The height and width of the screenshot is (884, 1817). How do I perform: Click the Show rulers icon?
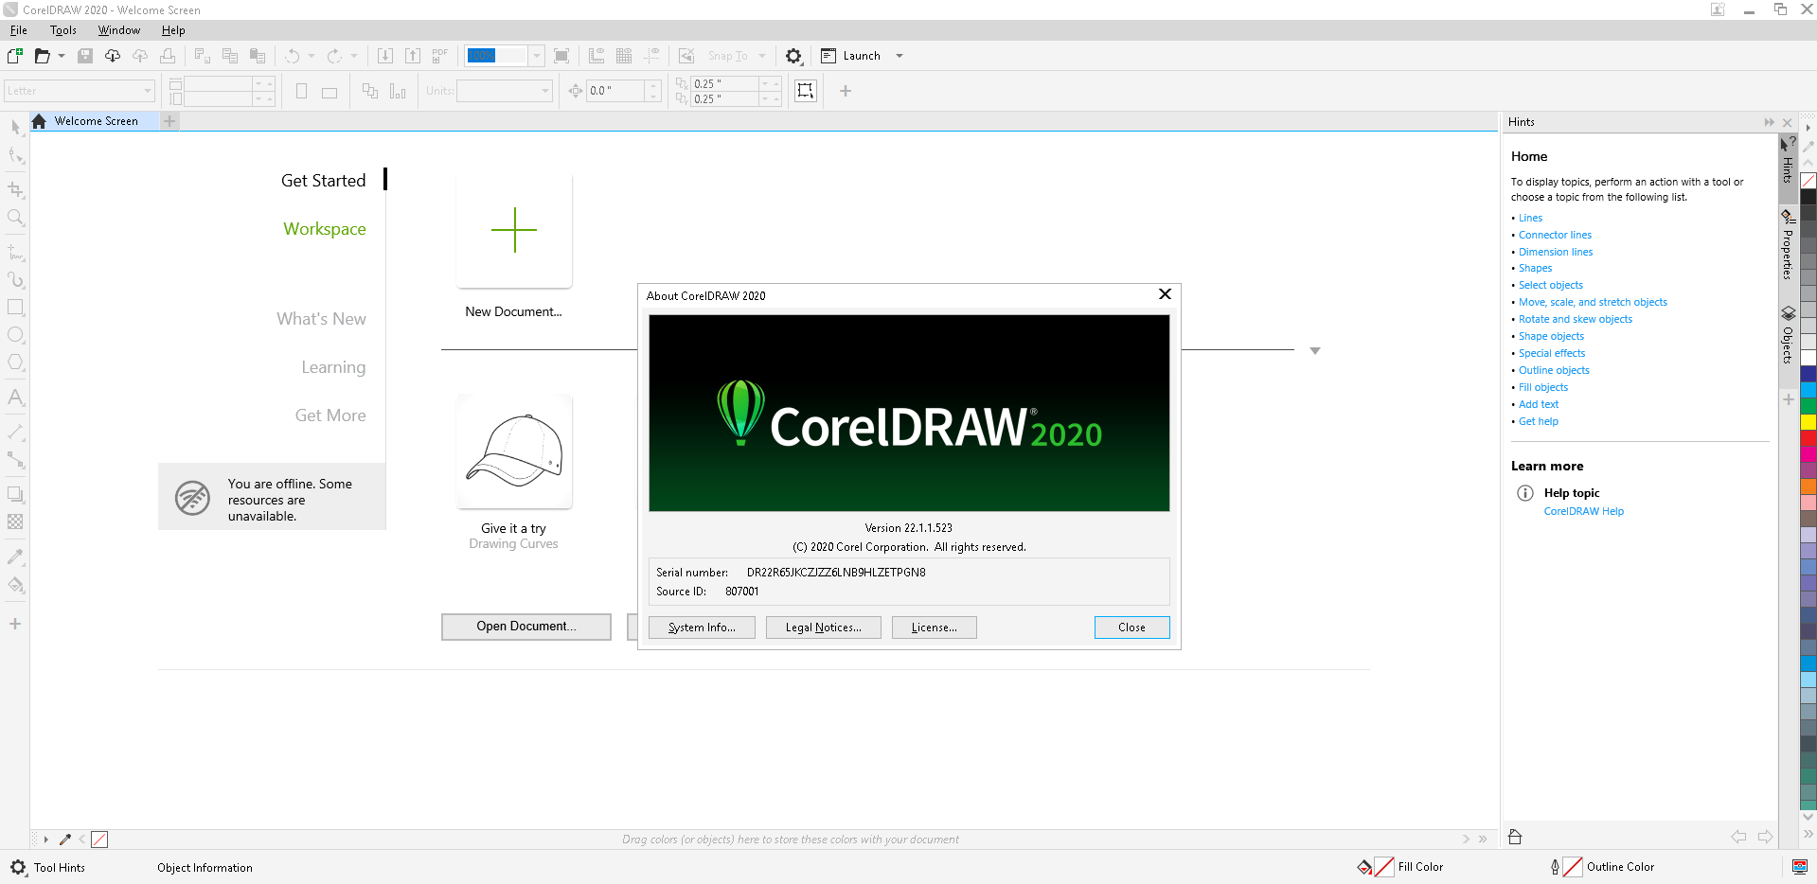[x=597, y=56]
